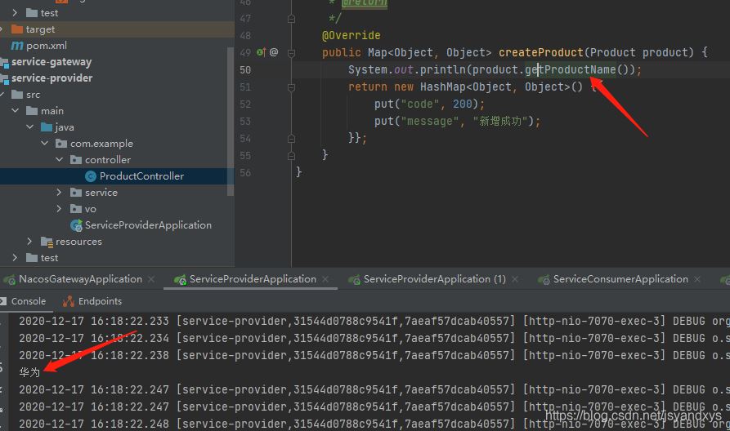Click the Console tab icon
The image size is (730, 431).
coord(3,301)
